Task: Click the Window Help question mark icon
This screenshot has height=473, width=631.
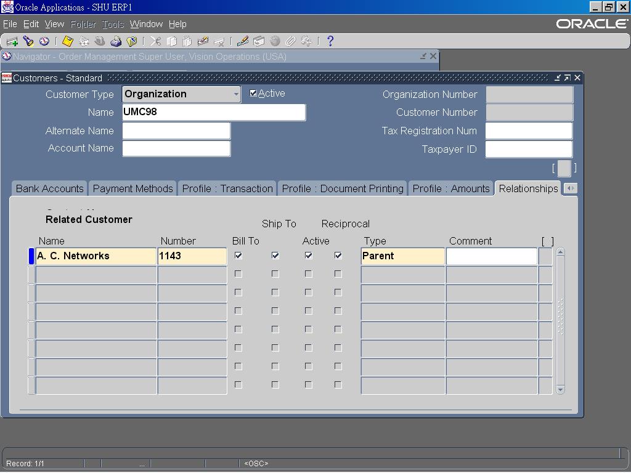Action: (x=330, y=41)
